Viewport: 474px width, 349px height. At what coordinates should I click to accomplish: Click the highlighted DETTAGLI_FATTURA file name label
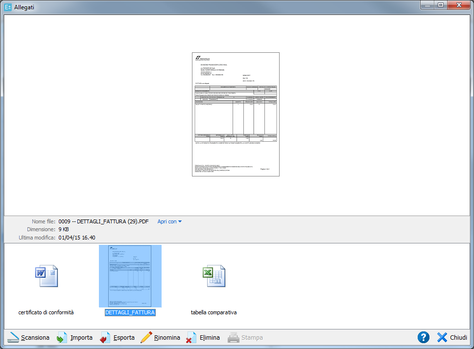[x=130, y=312]
